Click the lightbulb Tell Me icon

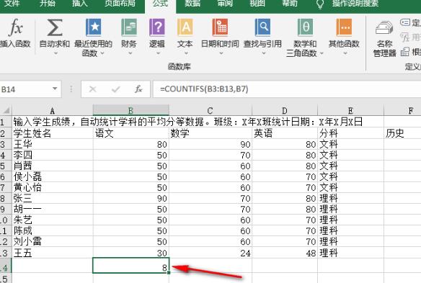pyautogui.click(x=320, y=4)
